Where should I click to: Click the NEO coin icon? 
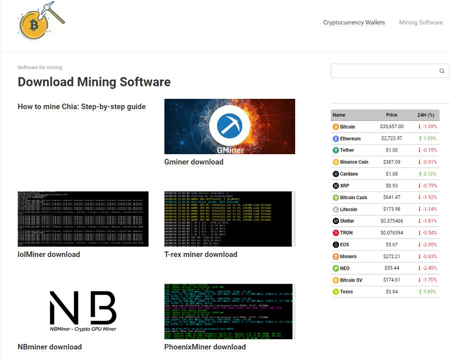[x=336, y=268]
